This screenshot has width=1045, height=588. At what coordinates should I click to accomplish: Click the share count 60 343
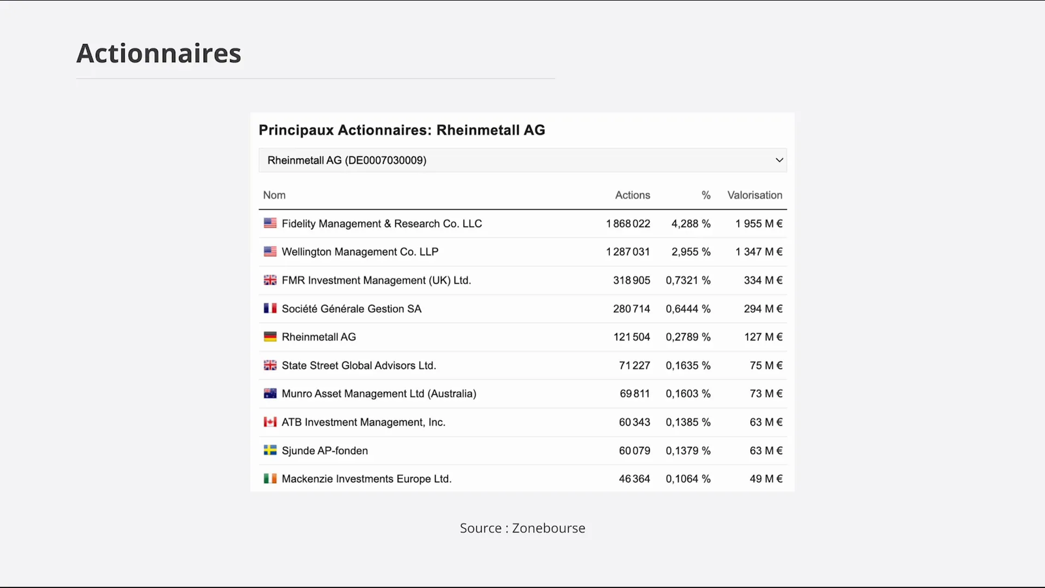(x=635, y=422)
